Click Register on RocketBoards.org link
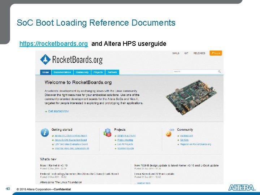 (x=195, y=144)
